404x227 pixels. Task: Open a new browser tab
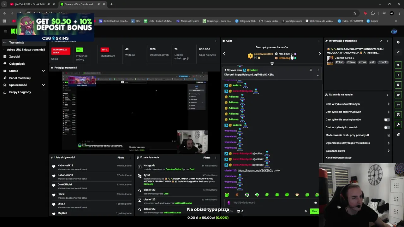(x=111, y=4)
